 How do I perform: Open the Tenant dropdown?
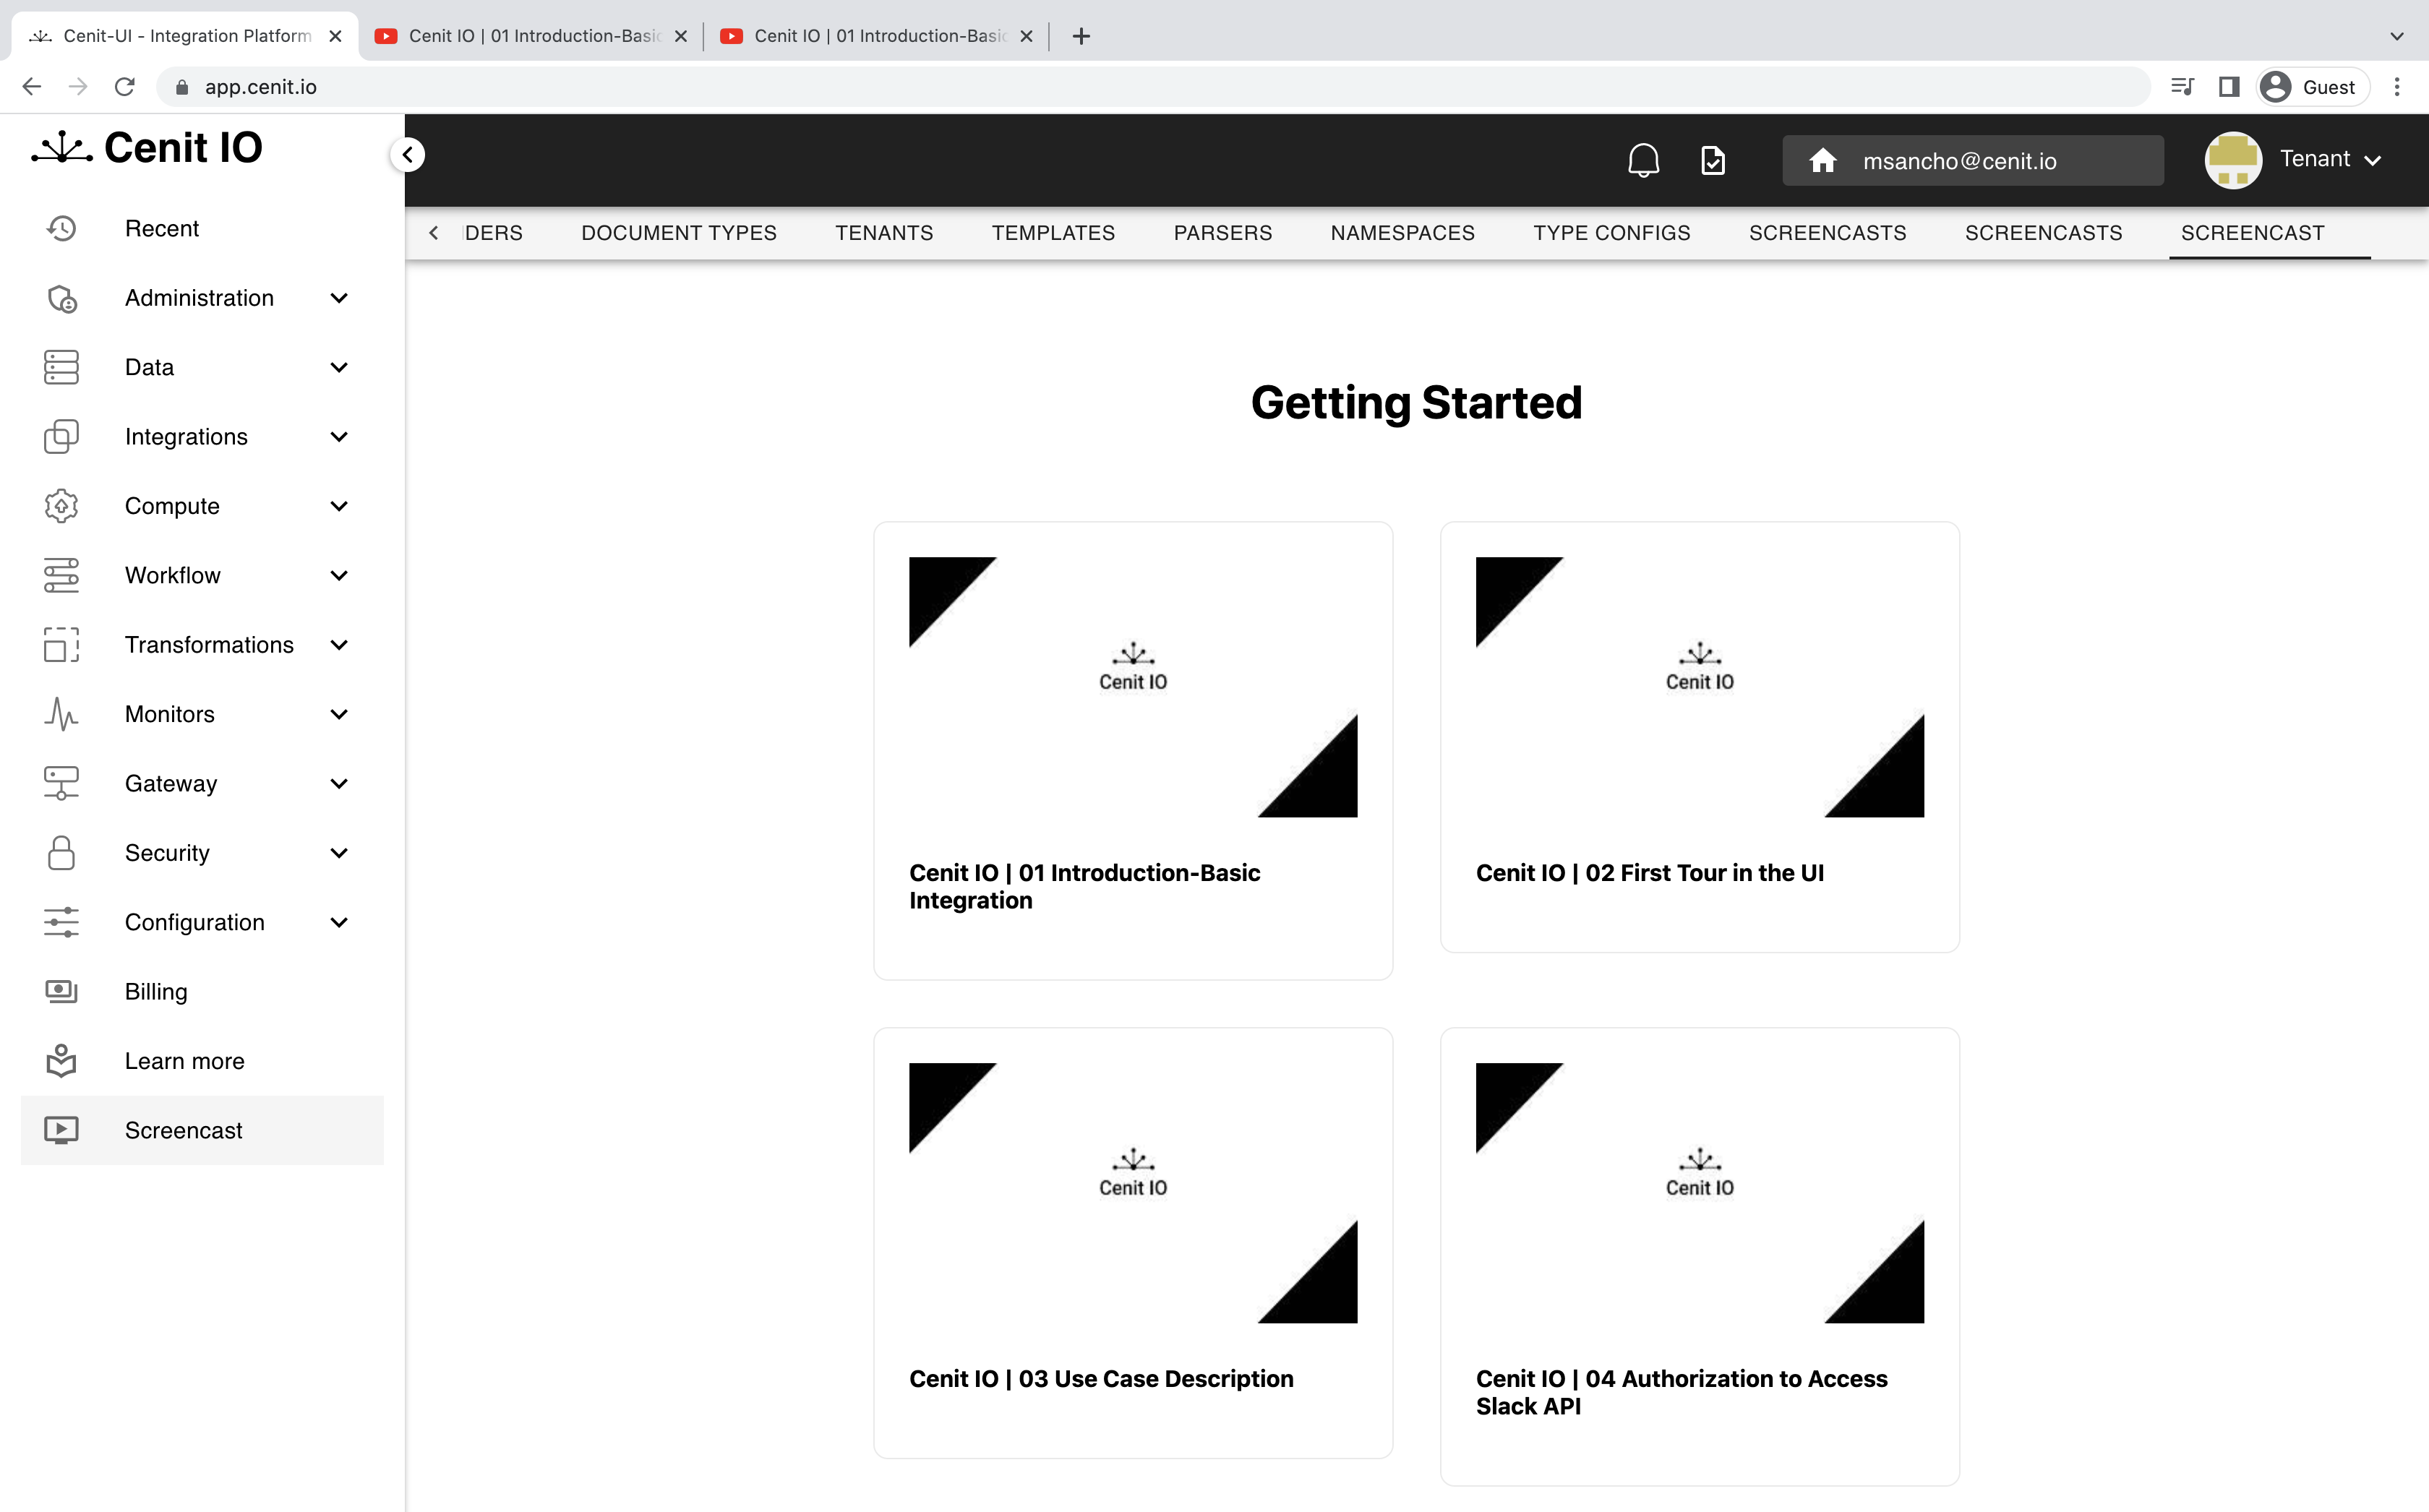2330,159
